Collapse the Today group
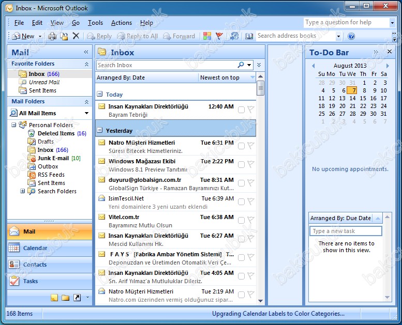Screen dimensions: 402x325 coord(100,94)
